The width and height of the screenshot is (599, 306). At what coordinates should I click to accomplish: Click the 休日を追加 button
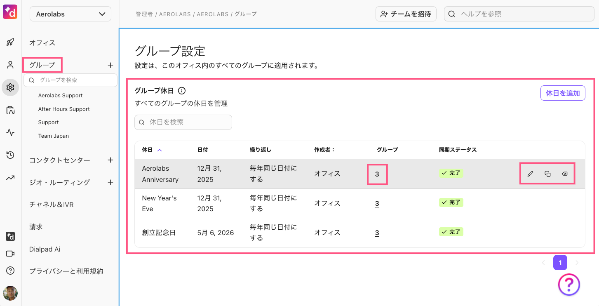point(563,93)
